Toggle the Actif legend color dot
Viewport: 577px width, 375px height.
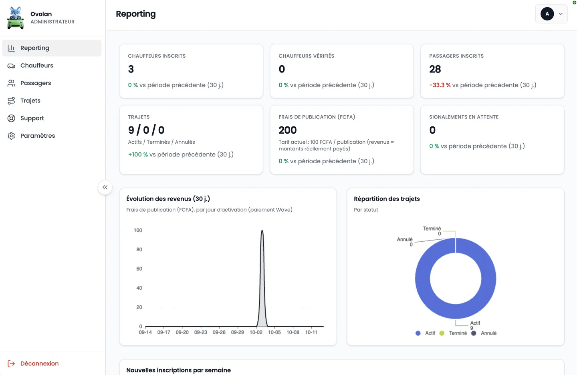click(x=418, y=333)
